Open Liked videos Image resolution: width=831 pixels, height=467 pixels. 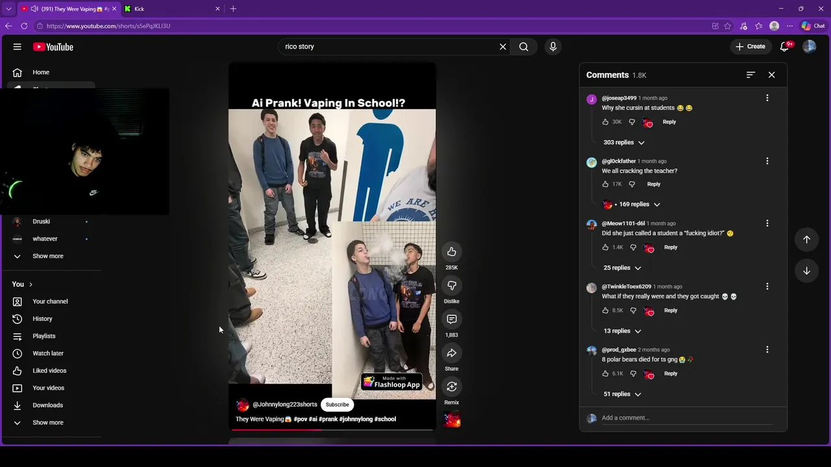[x=51, y=371]
